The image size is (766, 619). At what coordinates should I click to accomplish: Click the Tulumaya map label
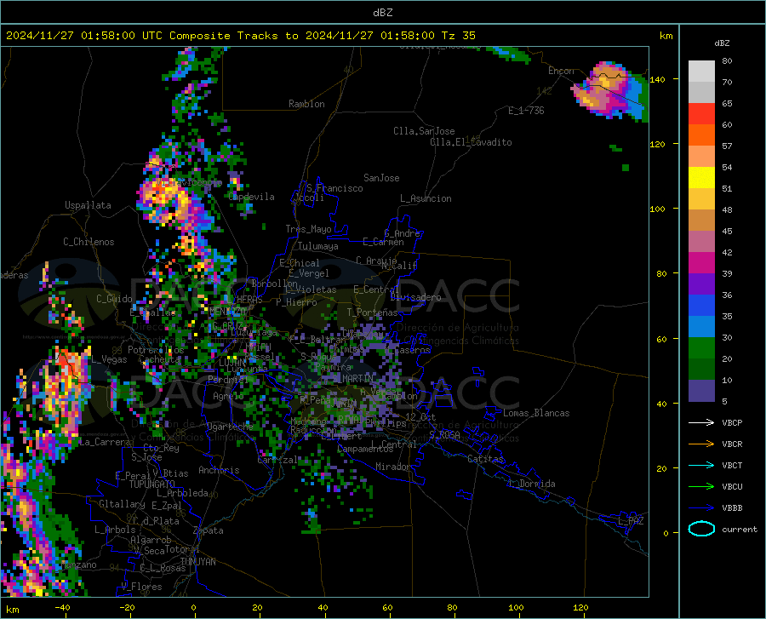coord(318,246)
